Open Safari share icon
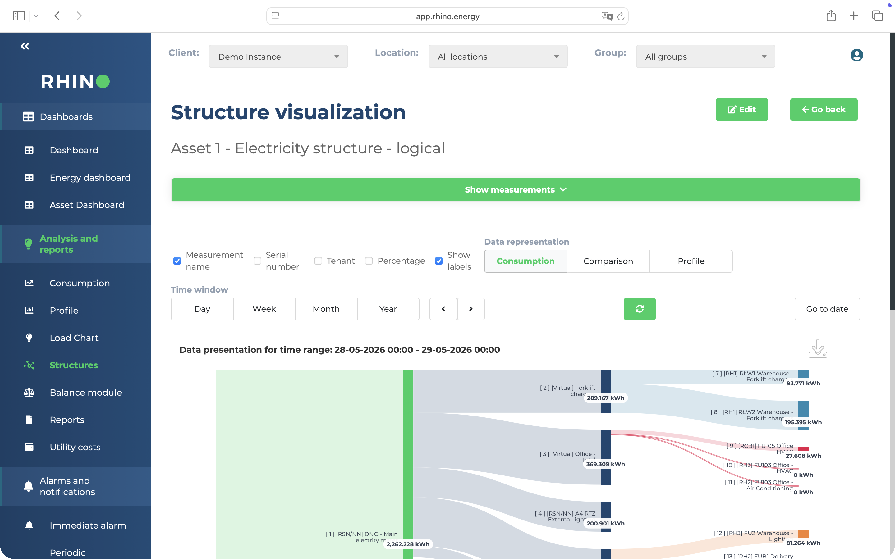Viewport: 895px width, 559px height. click(x=831, y=16)
